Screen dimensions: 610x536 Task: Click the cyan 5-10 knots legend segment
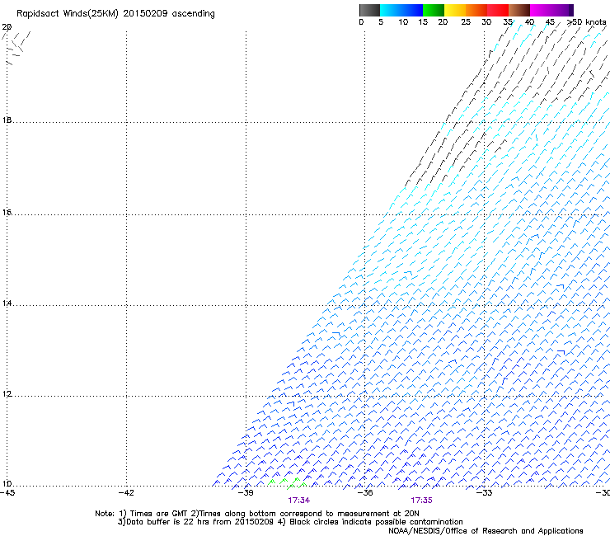391,10
